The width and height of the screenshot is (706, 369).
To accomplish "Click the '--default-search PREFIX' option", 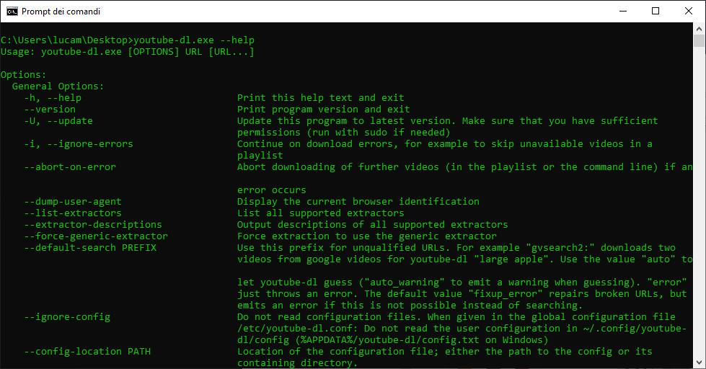I will tap(90, 247).
